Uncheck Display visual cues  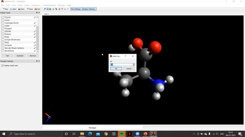coord(2,65)
